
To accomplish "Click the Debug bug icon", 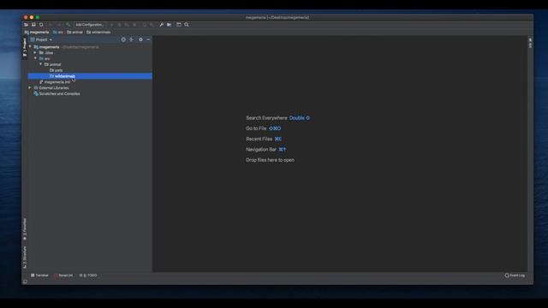I will coord(120,25).
